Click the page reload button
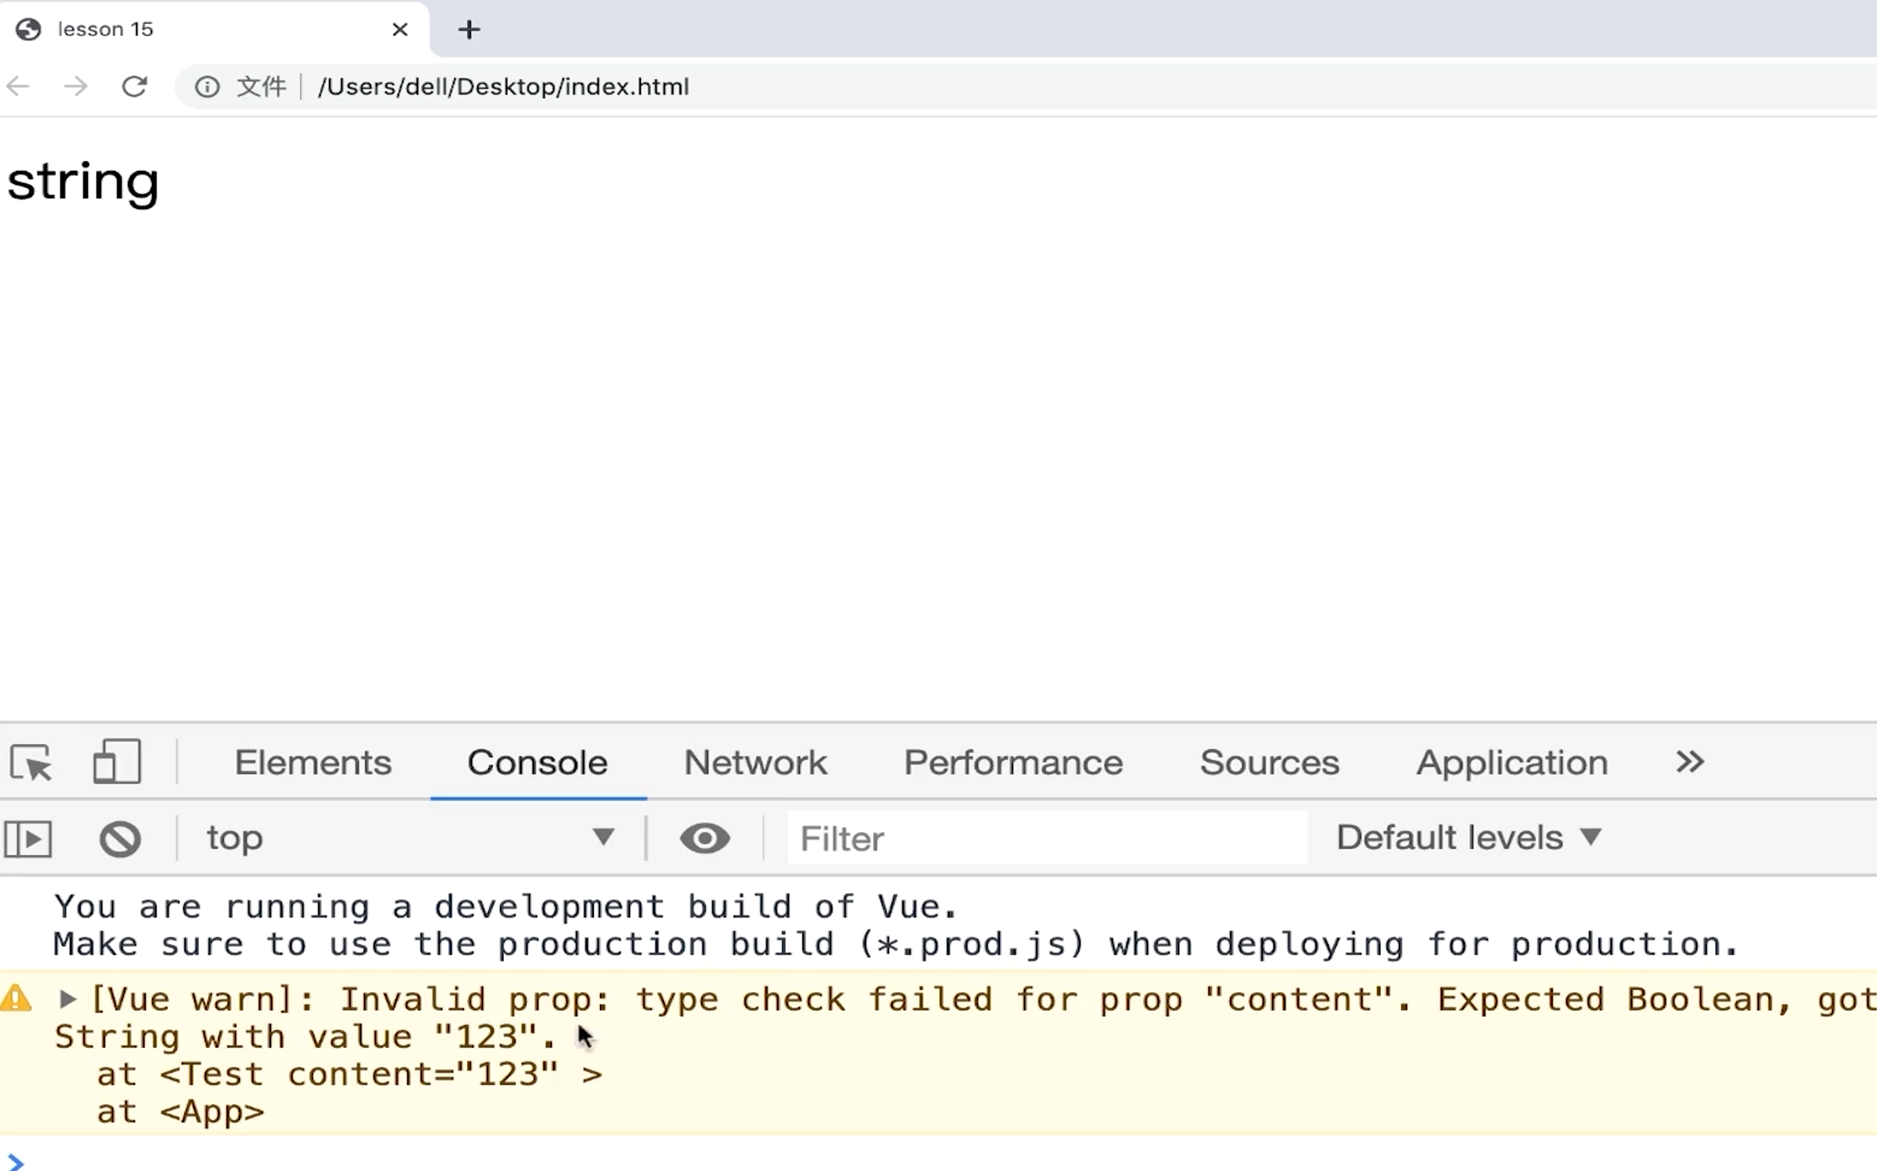1877x1171 pixels. pos(133,87)
